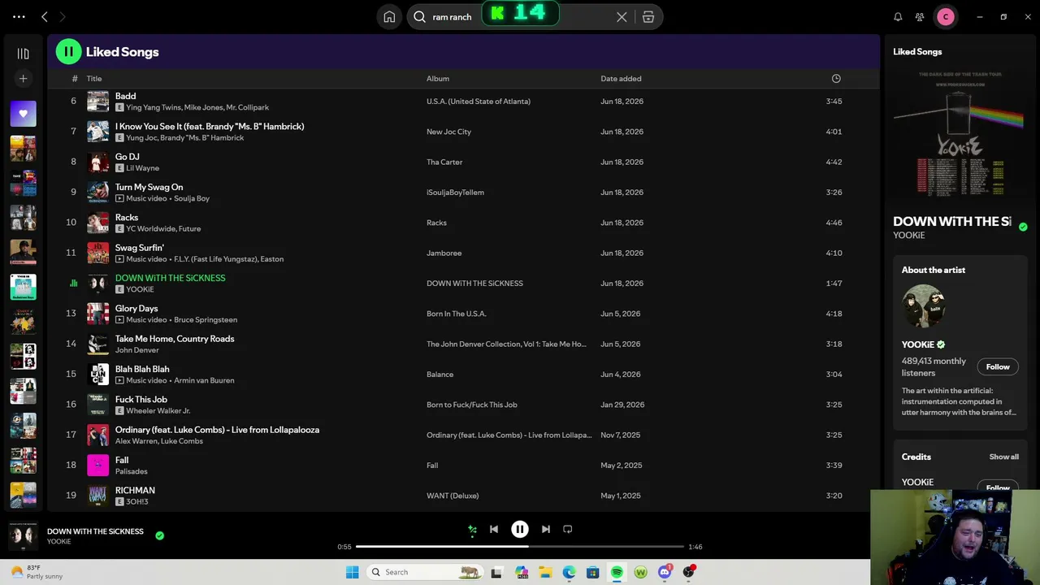Viewport: 1040px width, 585px height.
Task: Go forward with the right arrow
Action: tap(63, 17)
